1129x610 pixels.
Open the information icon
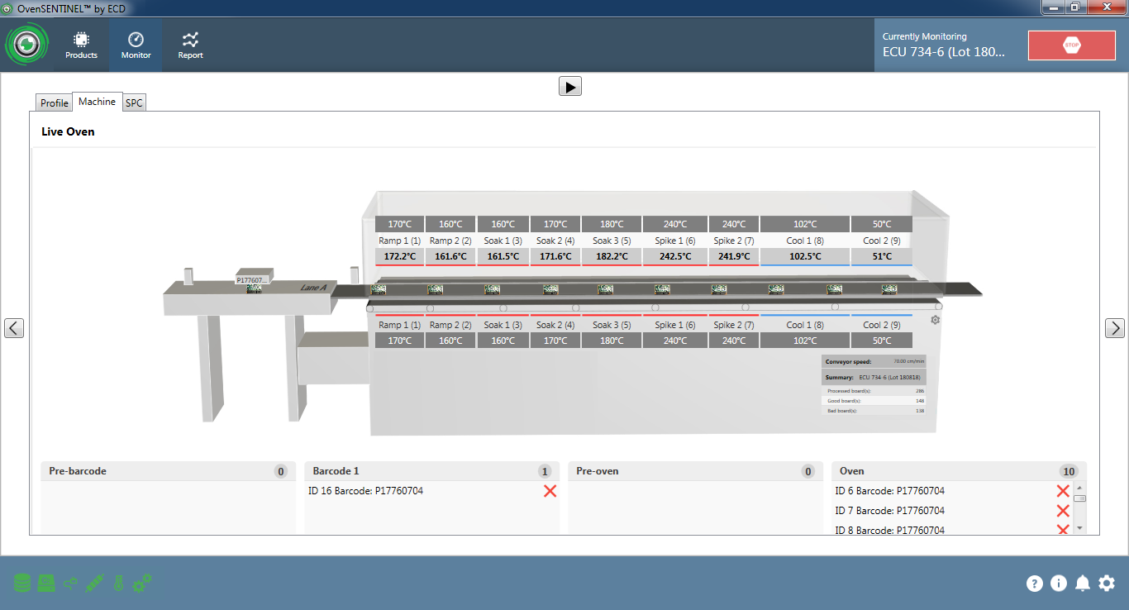coord(1059,584)
